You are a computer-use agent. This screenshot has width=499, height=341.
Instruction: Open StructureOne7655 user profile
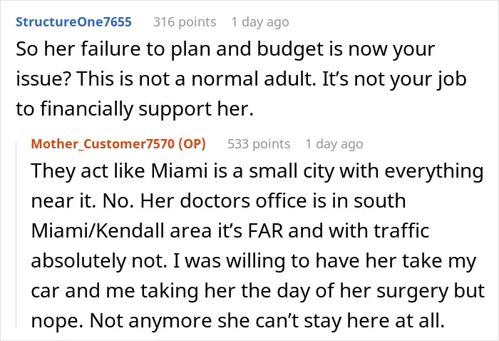73,22
